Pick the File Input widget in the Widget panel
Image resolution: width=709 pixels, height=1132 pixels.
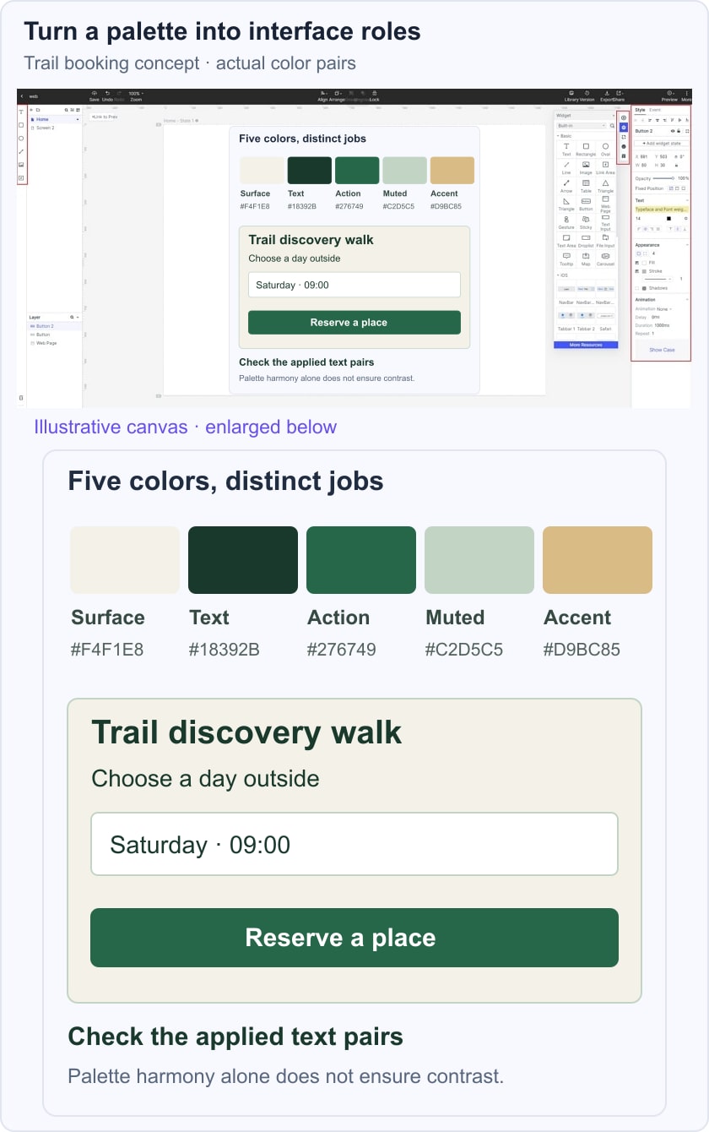[x=605, y=241]
